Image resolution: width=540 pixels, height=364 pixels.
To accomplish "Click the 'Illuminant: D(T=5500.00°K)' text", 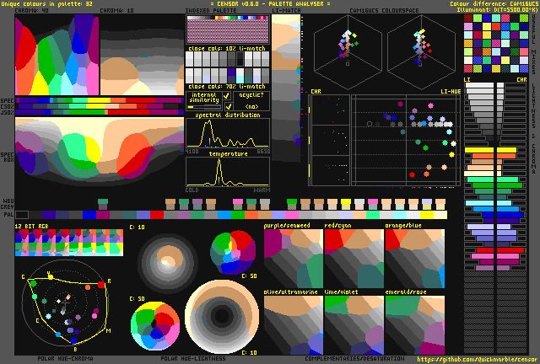I will [497, 9].
